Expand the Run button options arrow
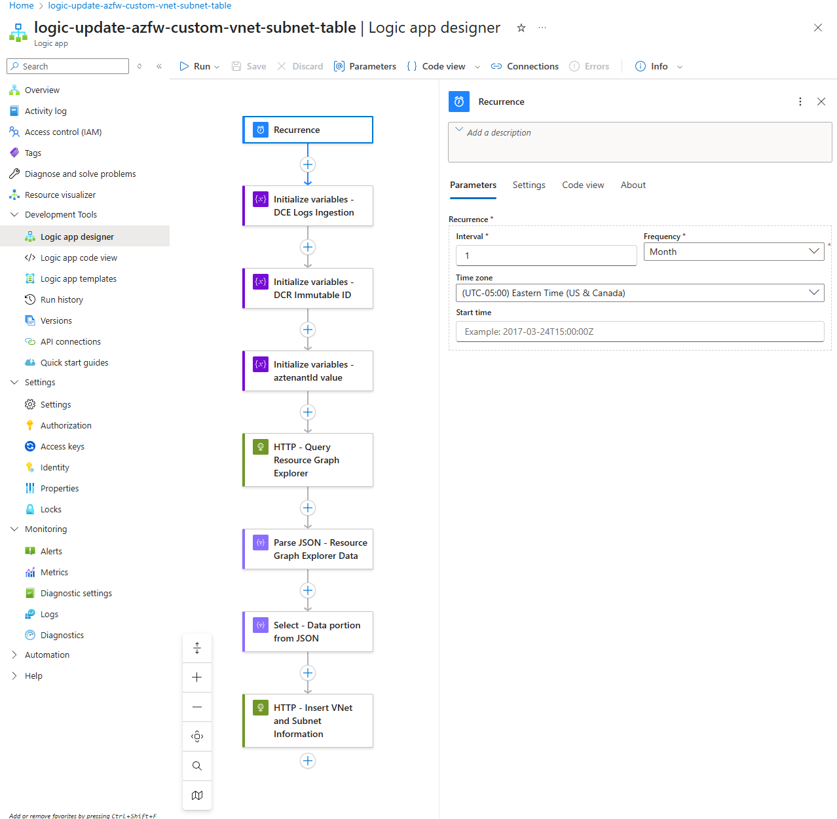This screenshot has width=837, height=819. coord(217,67)
